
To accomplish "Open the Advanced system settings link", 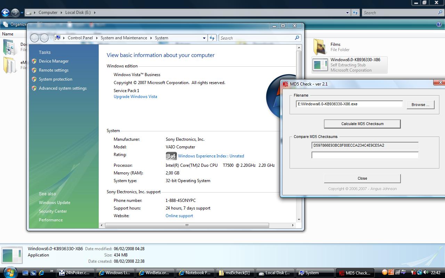I will coord(63,88).
